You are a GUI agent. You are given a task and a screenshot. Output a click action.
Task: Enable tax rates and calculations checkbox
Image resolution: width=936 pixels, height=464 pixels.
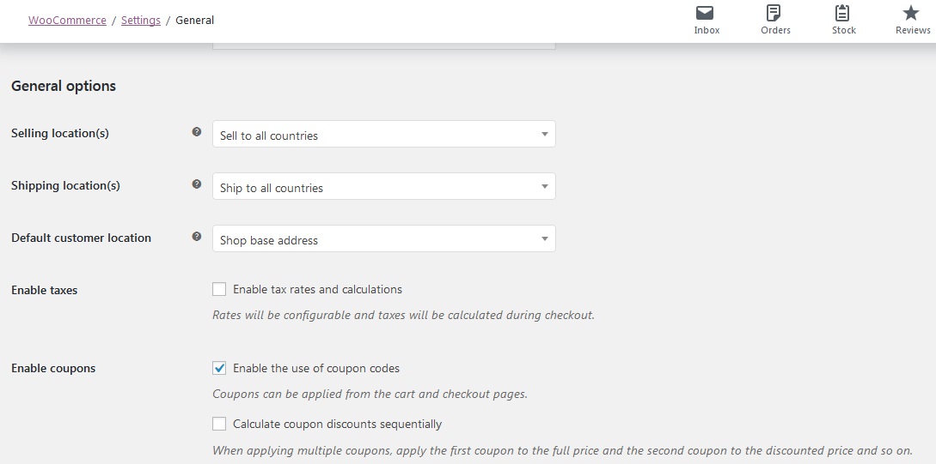pyautogui.click(x=219, y=290)
